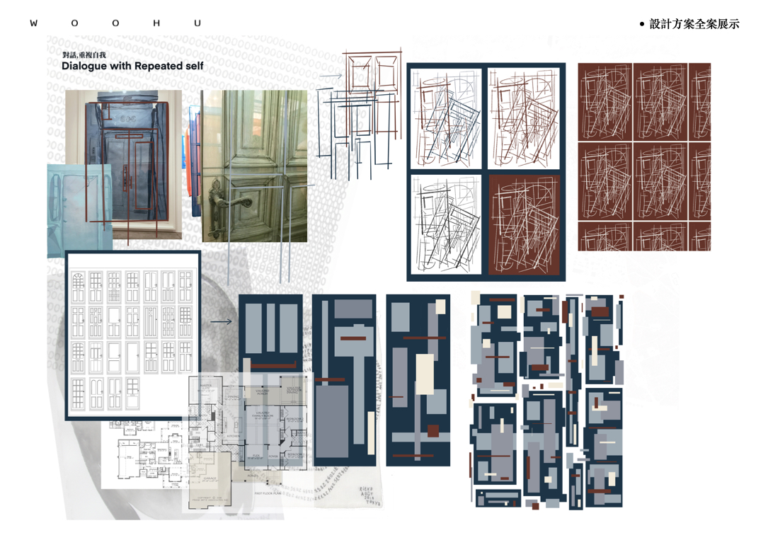Click the bullet dot before 設計方案全案展示
Viewport: 773px width, 557px height.
(x=641, y=24)
